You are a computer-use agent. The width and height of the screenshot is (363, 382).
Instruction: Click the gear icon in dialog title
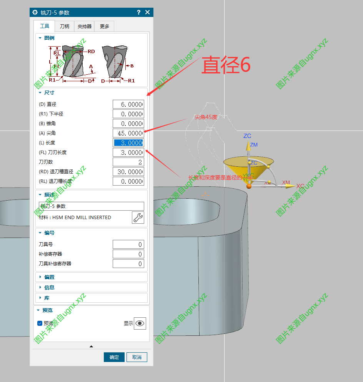point(35,12)
